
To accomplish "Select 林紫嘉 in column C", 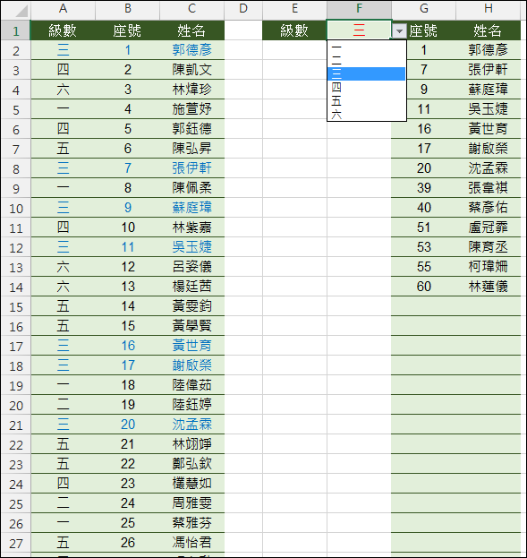I will pos(192,227).
